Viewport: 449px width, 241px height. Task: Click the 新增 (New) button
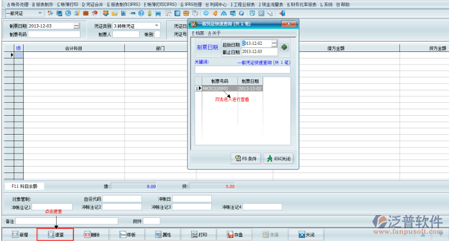20,235
